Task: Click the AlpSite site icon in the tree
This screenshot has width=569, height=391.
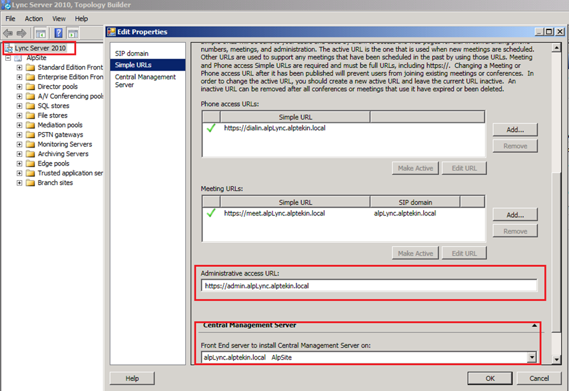Action: 18,58
